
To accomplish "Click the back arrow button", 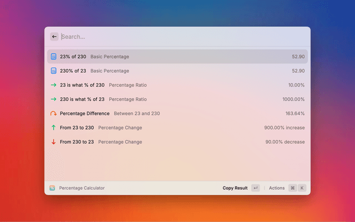I will 54,37.
